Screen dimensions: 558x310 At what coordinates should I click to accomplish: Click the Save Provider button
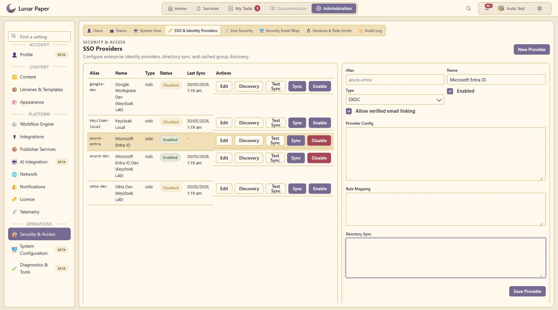pos(527,291)
